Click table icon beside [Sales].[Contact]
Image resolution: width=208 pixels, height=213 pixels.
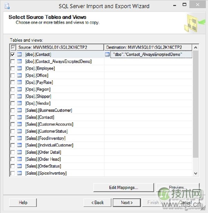coord(19,117)
